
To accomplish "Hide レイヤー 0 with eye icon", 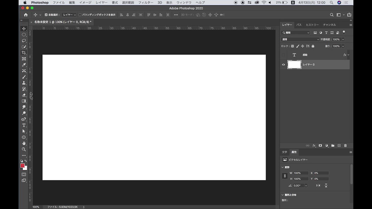I will point(284,65).
